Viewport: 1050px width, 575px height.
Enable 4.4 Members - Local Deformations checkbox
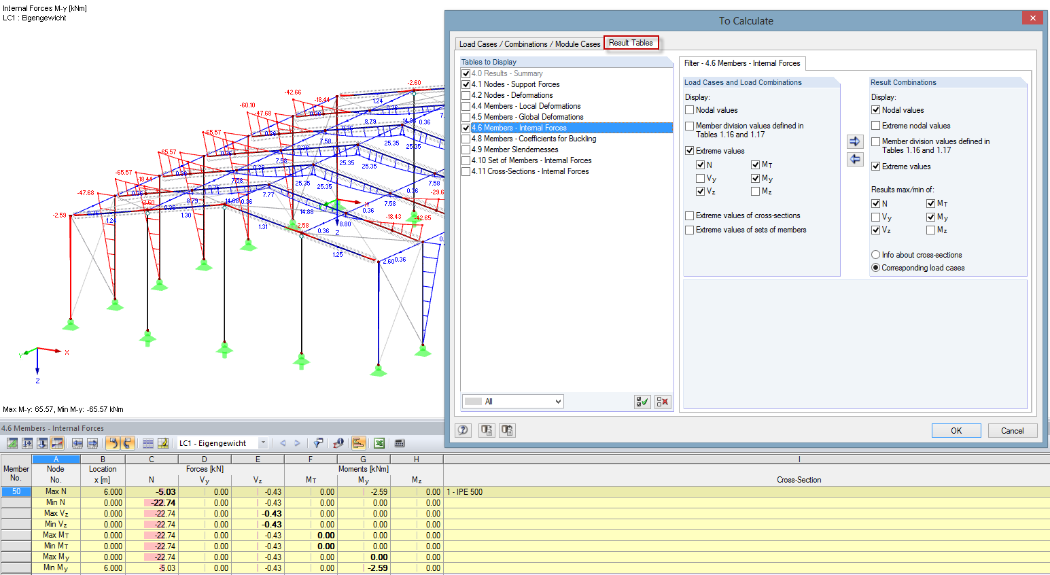(466, 106)
